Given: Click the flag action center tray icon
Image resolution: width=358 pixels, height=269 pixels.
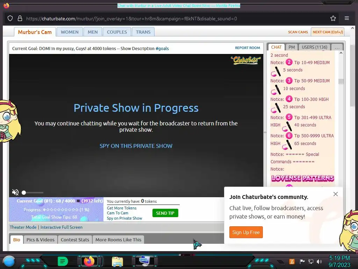Looking at the screenshot, I should click(x=302, y=261).
